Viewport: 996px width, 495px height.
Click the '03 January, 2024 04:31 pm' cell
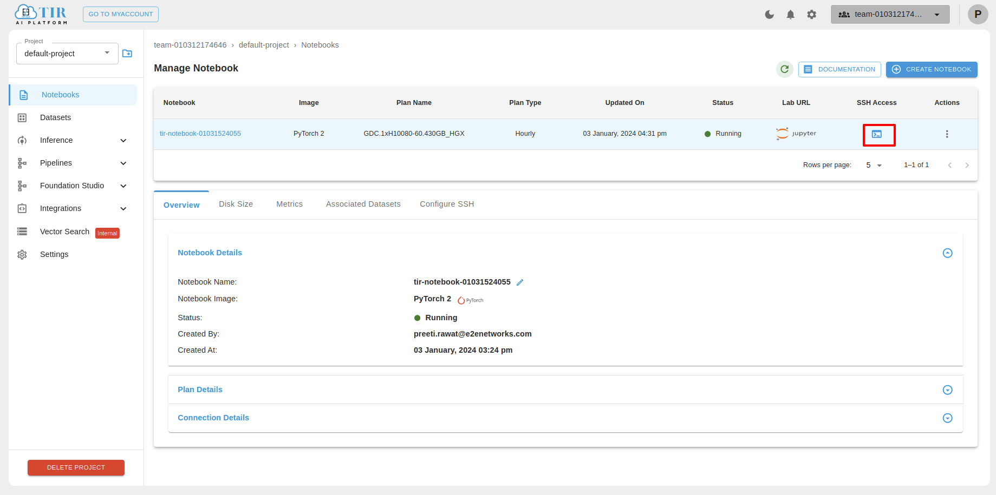(x=624, y=134)
